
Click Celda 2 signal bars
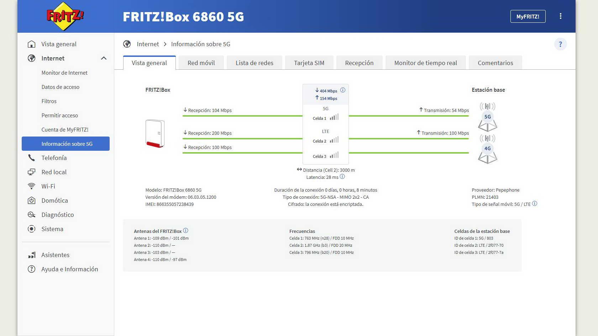tap(334, 140)
